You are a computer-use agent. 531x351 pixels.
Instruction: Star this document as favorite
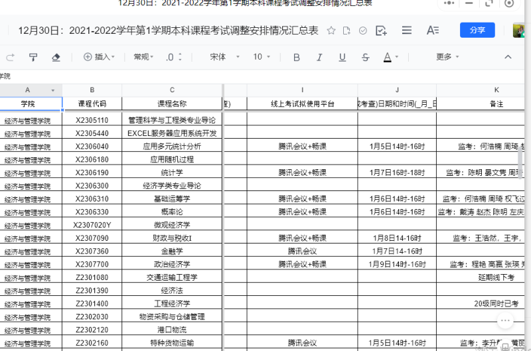click(331, 31)
